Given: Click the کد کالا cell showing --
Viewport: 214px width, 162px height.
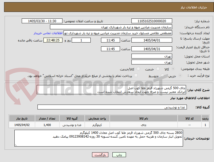Looking at the screenshot, I should pos(190,125).
